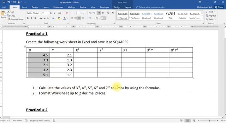Increase font size with grow font icon

[51, 13]
